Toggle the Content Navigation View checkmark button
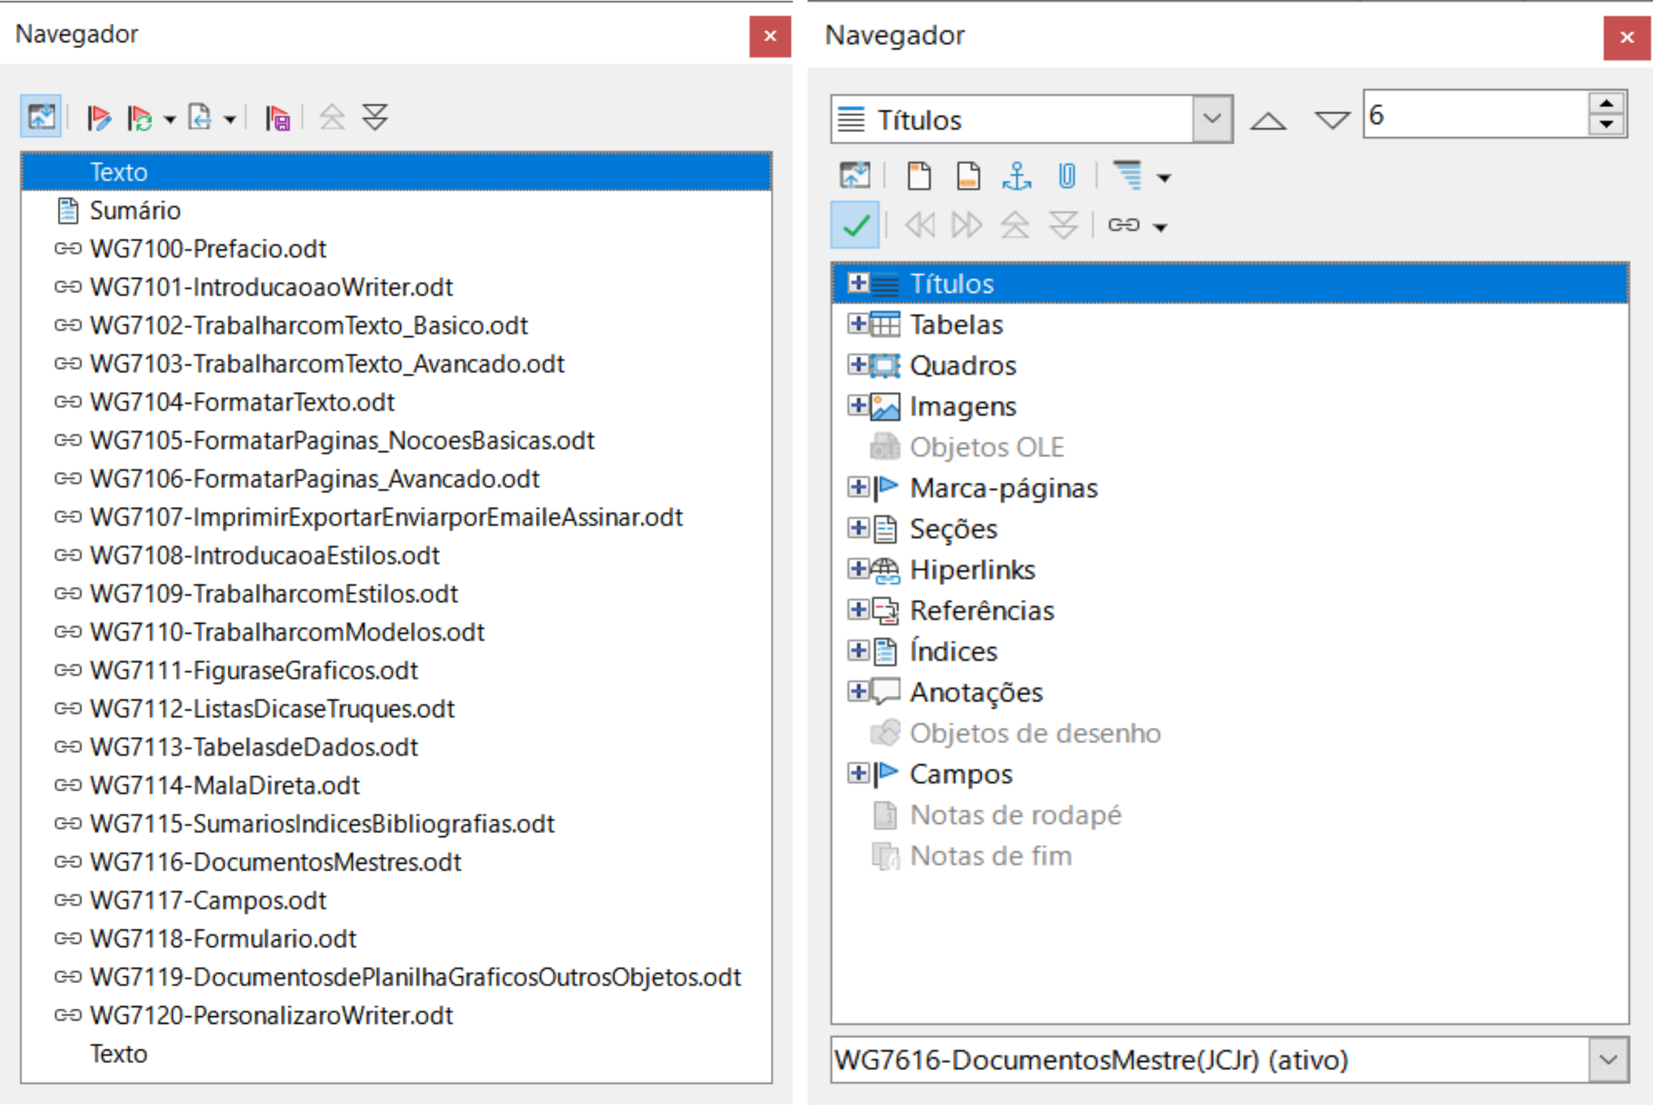This screenshot has width=1653, height=1105. (855, 225)
